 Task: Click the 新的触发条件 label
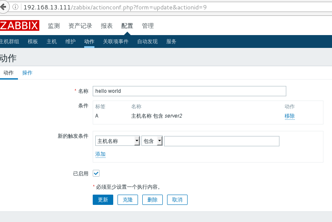(73, 136)
